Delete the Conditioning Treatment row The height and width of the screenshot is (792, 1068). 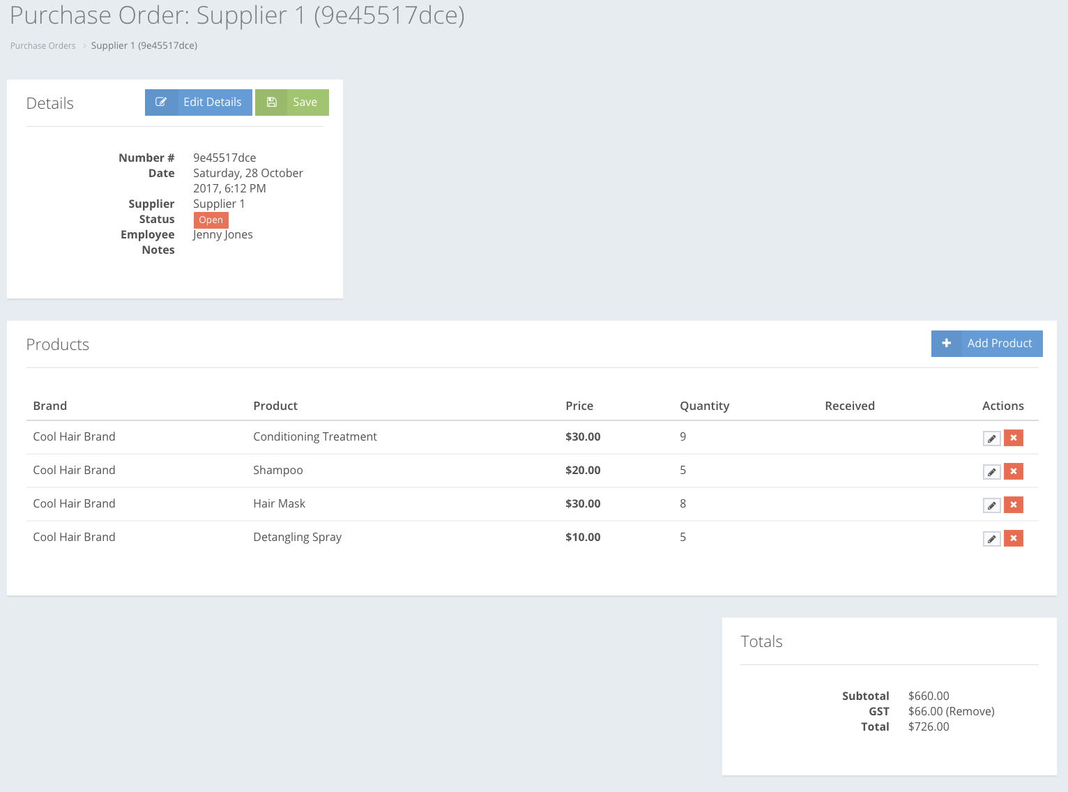coord(1014,438)
